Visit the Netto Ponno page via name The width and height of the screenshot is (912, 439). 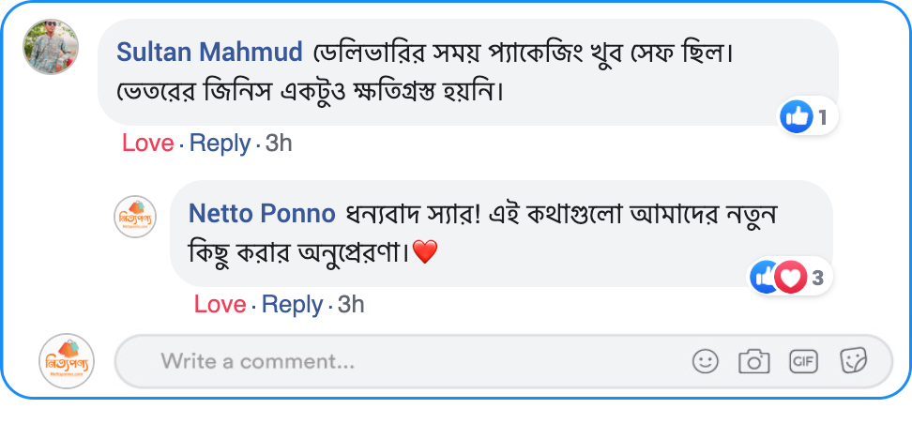pos(262,214)
